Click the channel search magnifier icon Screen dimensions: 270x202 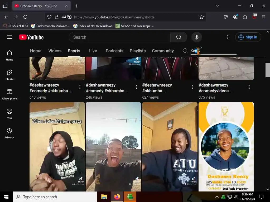click(185, 51)
